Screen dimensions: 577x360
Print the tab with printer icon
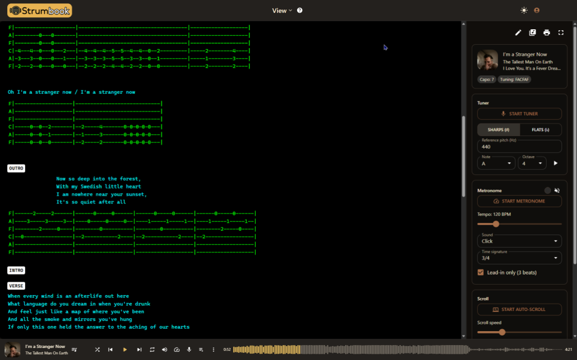(x=547, y=33)
